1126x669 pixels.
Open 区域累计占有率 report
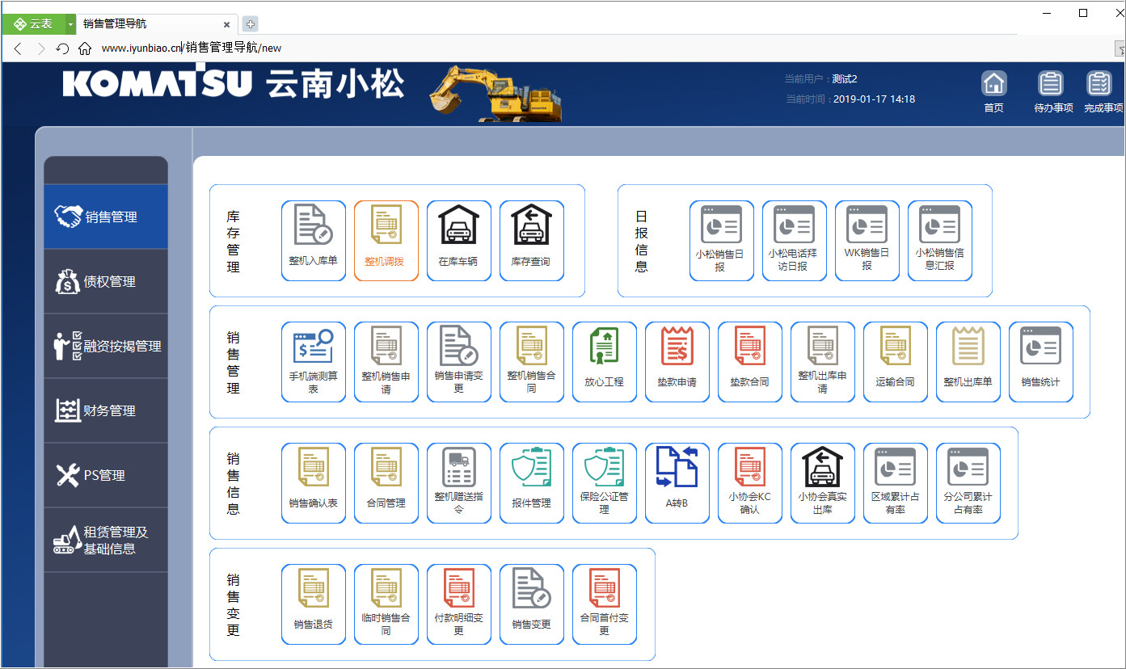point(896,483)
